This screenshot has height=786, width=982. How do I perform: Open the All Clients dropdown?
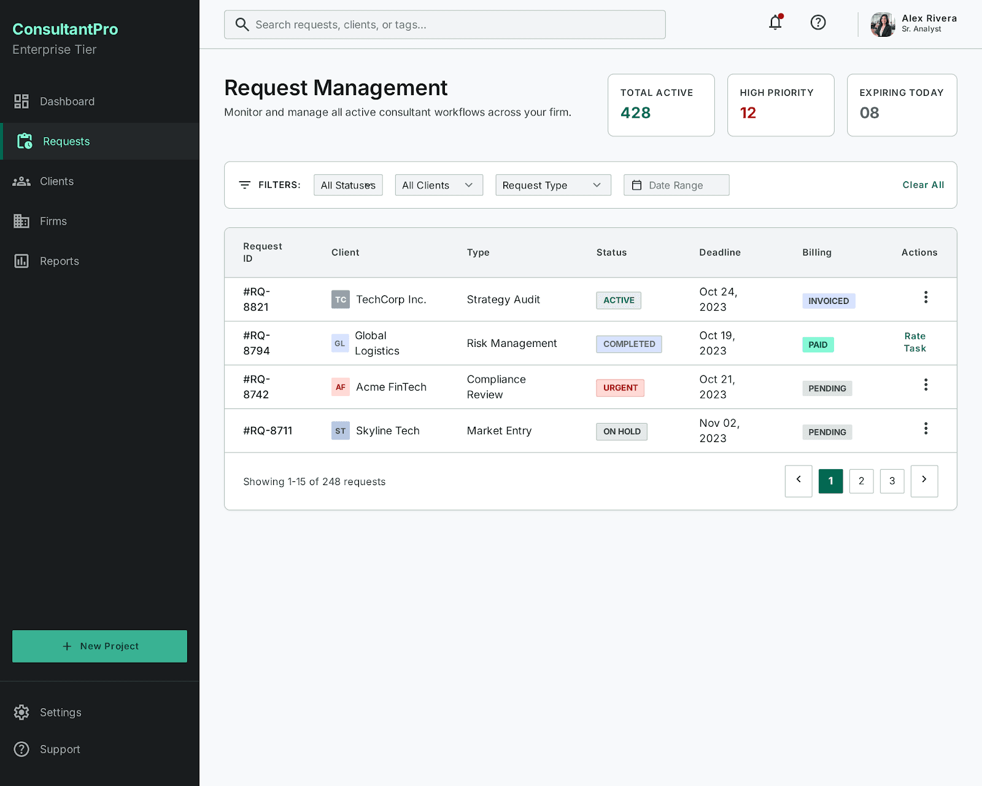[439, 185]
